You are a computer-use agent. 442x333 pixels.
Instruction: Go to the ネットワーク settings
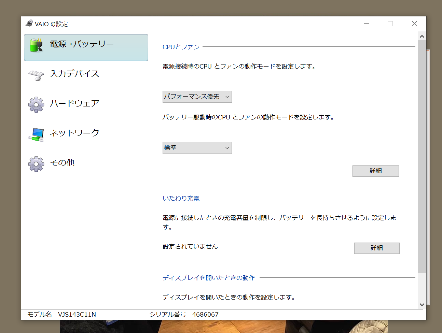(74, 133)
